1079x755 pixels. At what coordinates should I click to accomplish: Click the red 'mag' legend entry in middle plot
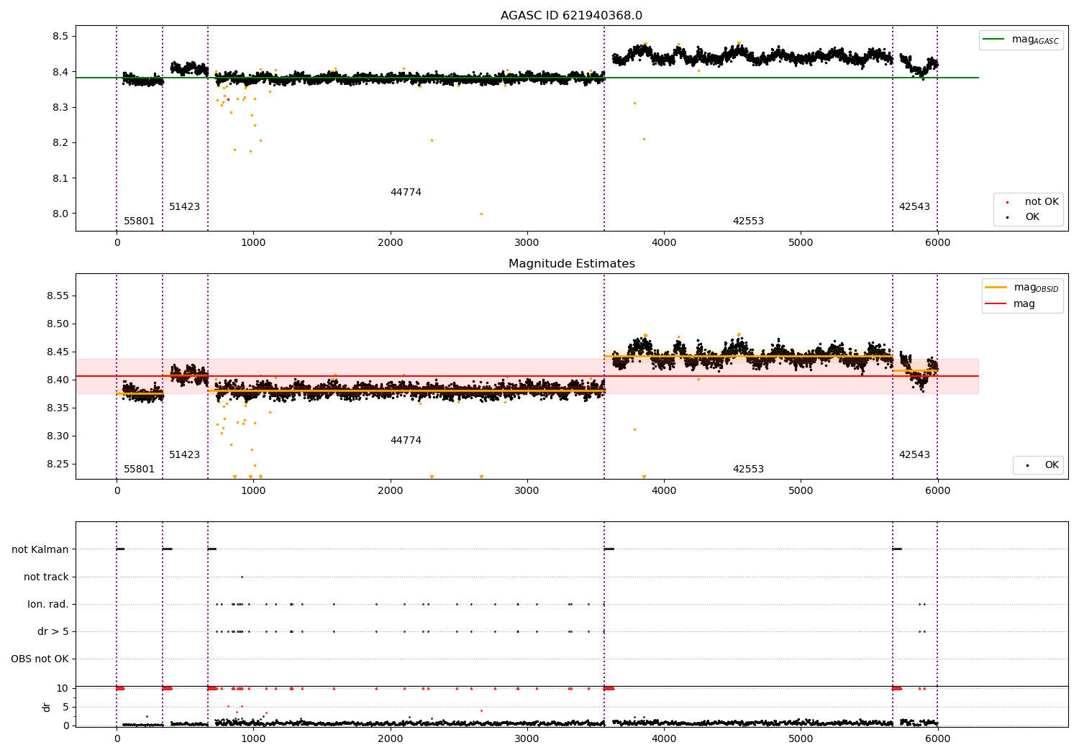click(x=1024, y=303)
